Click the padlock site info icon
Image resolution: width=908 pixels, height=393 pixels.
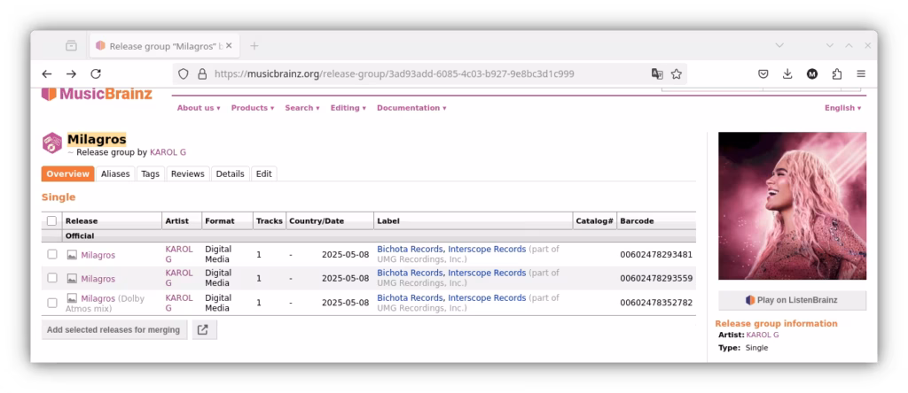pyautogui.click(x=202, y=74)
